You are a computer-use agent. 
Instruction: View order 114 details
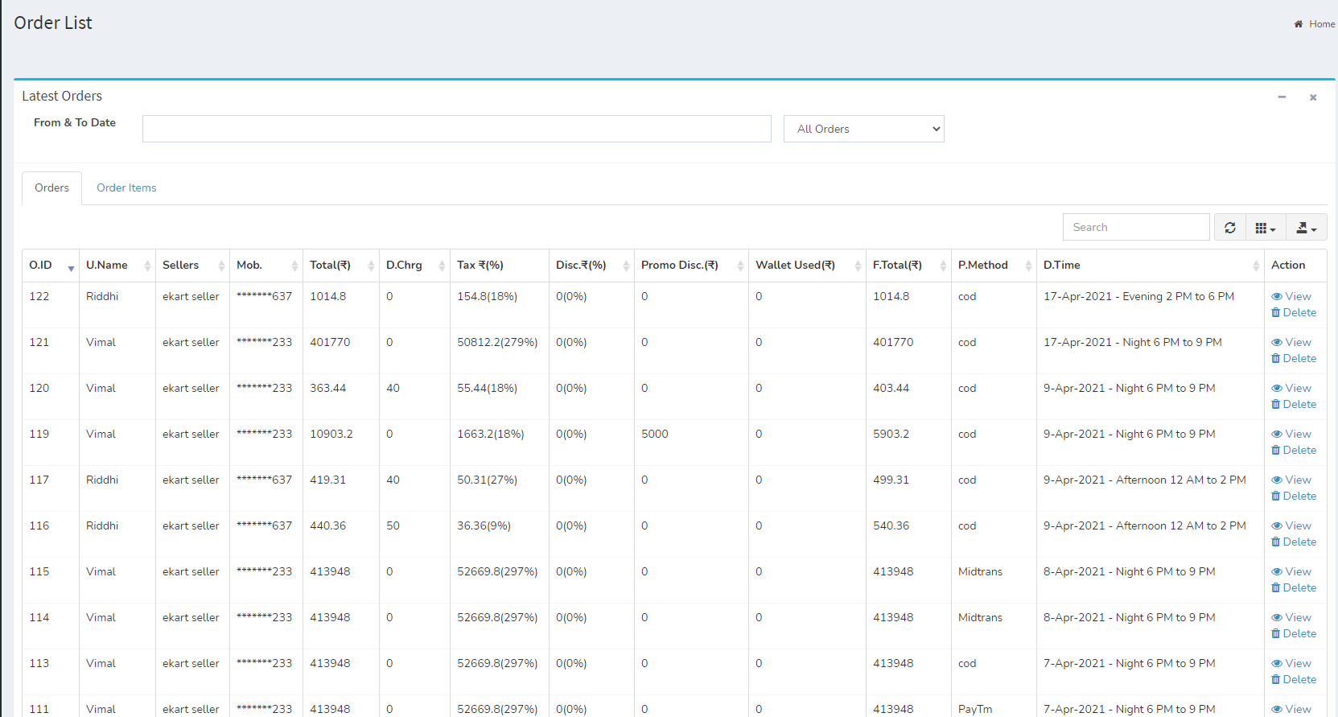[1291, 617]
